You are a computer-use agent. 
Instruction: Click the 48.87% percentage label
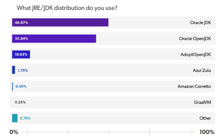(x=21, y=23)
